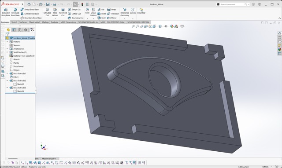The width and height of the screenshot is (282, 168).
Task: Apply the Draft tool
Action: (x=101, y=14)
